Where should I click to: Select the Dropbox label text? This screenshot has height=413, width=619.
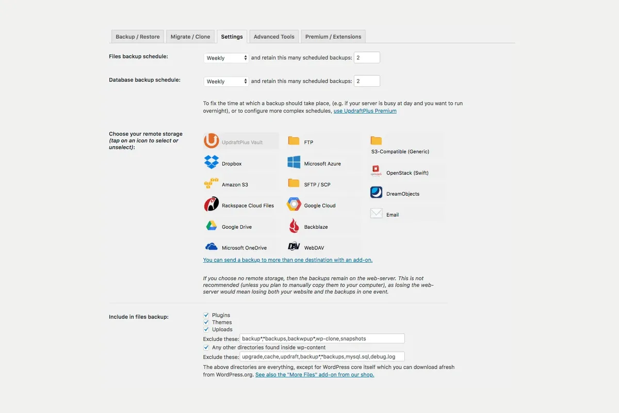tap(232, 164)
